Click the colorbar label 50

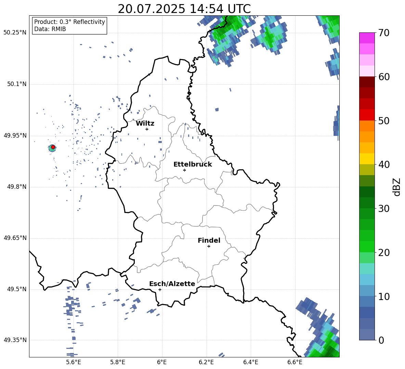(x=384, y=121)
